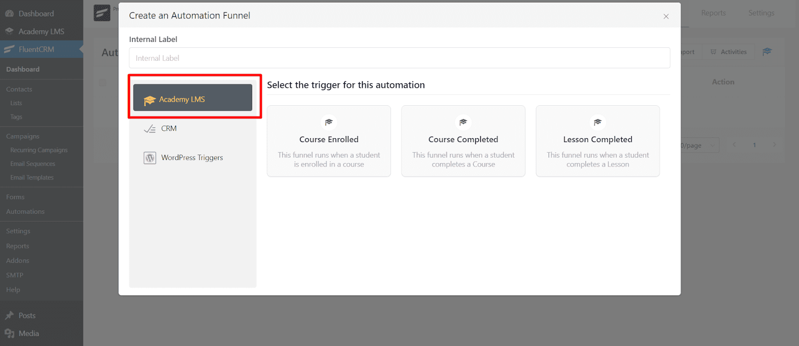
Task: Click the Course Enrolled graduation icon
Action: click(329, 122)
